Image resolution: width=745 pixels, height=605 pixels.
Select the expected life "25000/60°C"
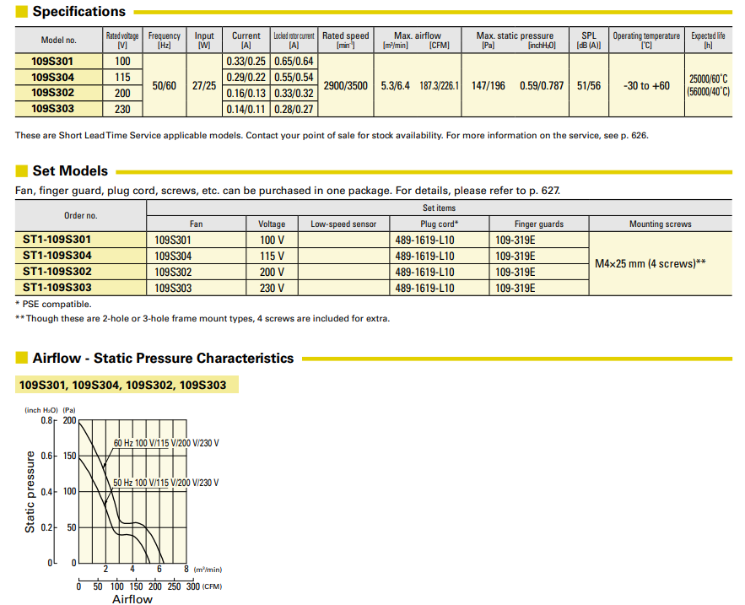[x=708, y=78]
